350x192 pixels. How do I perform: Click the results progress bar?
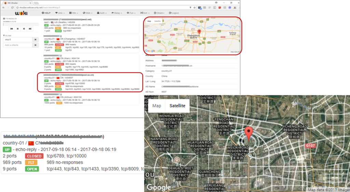(21, 24)
